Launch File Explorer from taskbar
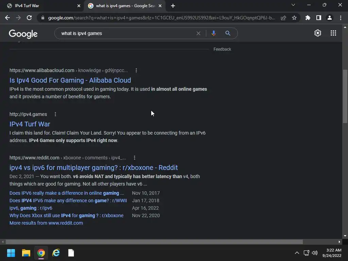This screenshot has height=261, width=348. tap(26, 253)
